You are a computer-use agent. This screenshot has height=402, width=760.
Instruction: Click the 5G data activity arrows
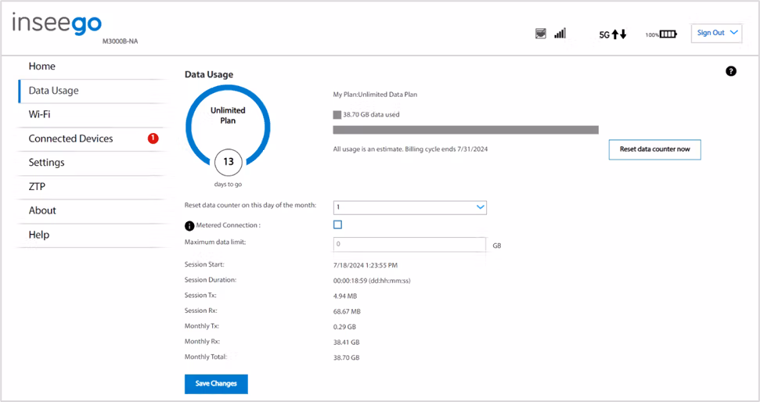coord(619,34)
